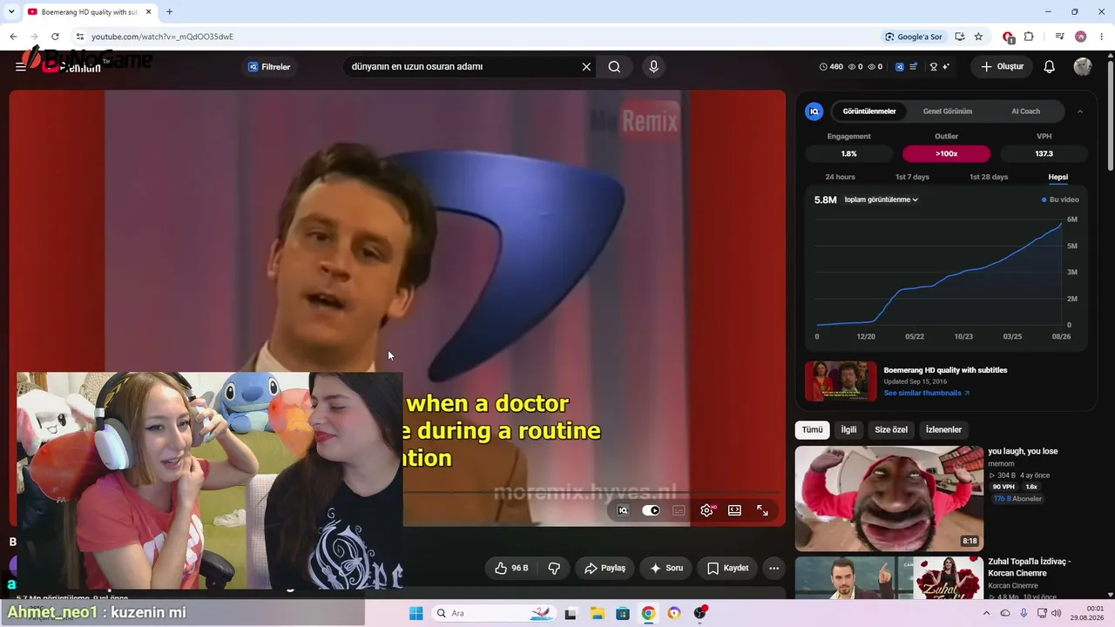Open the vidIQ Filtreler filter button
Screen dimensions: 1115x627
(x=269, y=67)
